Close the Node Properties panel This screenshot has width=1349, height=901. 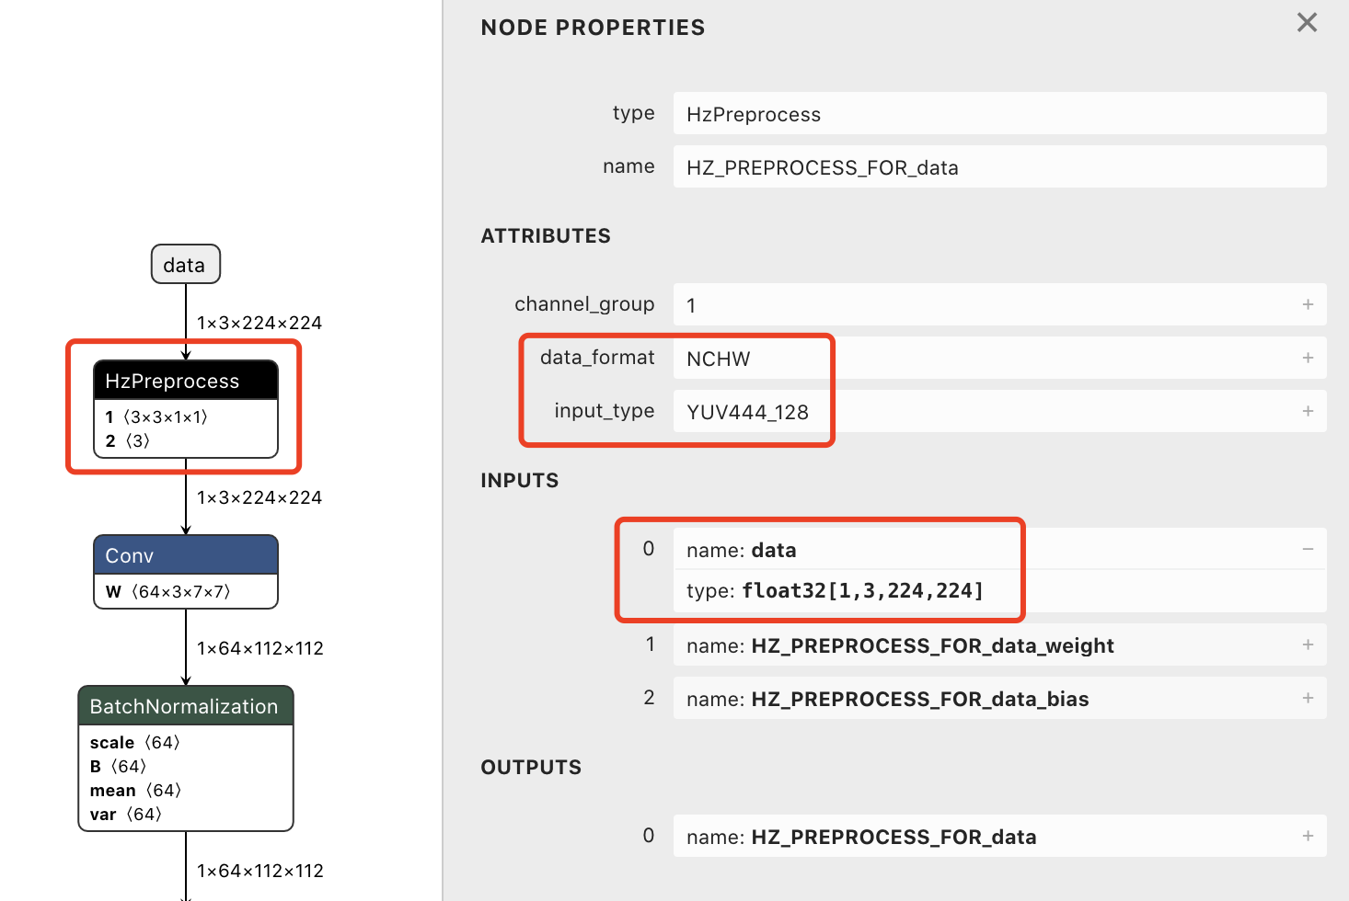coord(1307,23)
